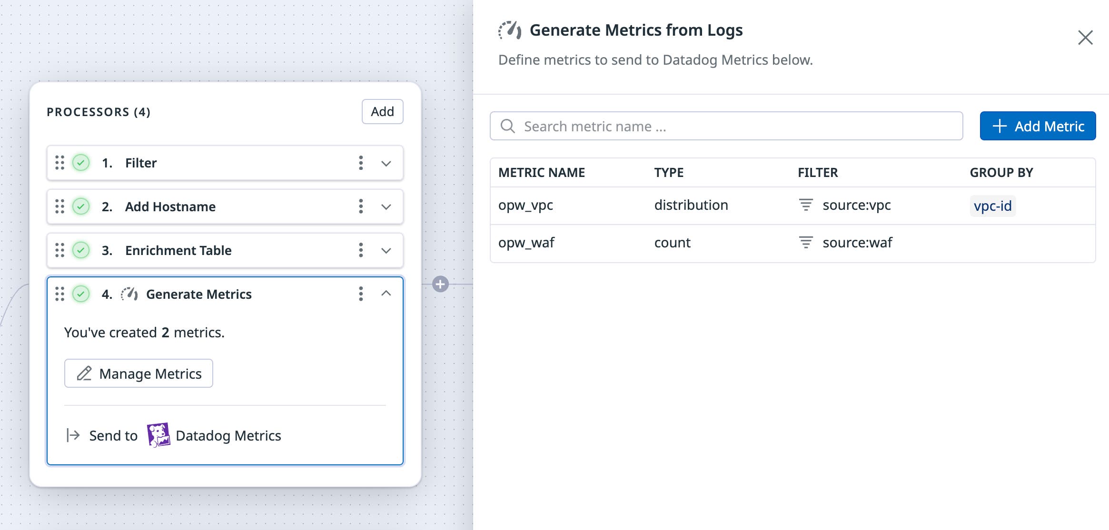1109x530 pixels.
Task: Click the send-to arrow icon in Generate Metrics
Action: point(72,435)
